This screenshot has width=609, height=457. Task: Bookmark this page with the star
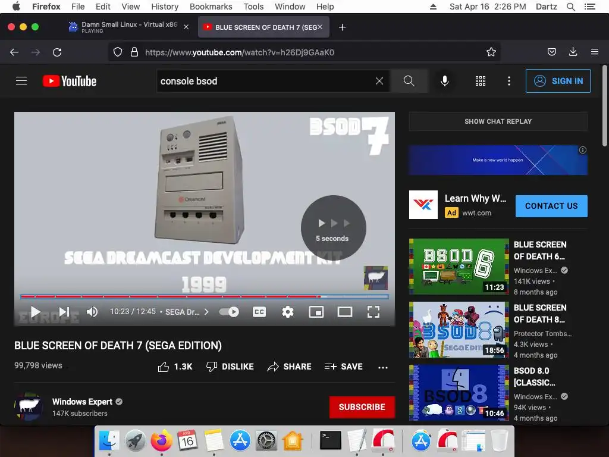[x=491, y=52]
